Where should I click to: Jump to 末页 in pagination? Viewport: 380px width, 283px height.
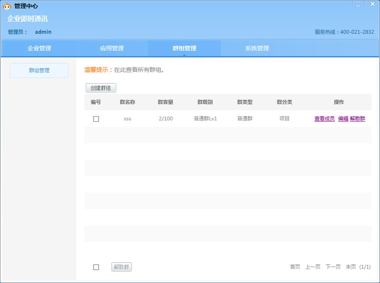click(351, 267)
